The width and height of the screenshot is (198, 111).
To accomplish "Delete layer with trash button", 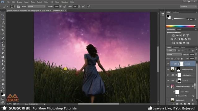I will [x=193, y=104].
